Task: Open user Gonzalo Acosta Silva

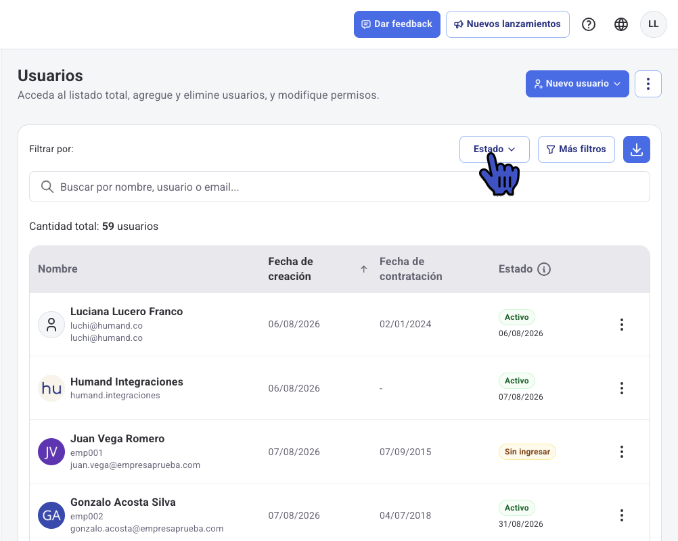Action: (x=122, y=502)
